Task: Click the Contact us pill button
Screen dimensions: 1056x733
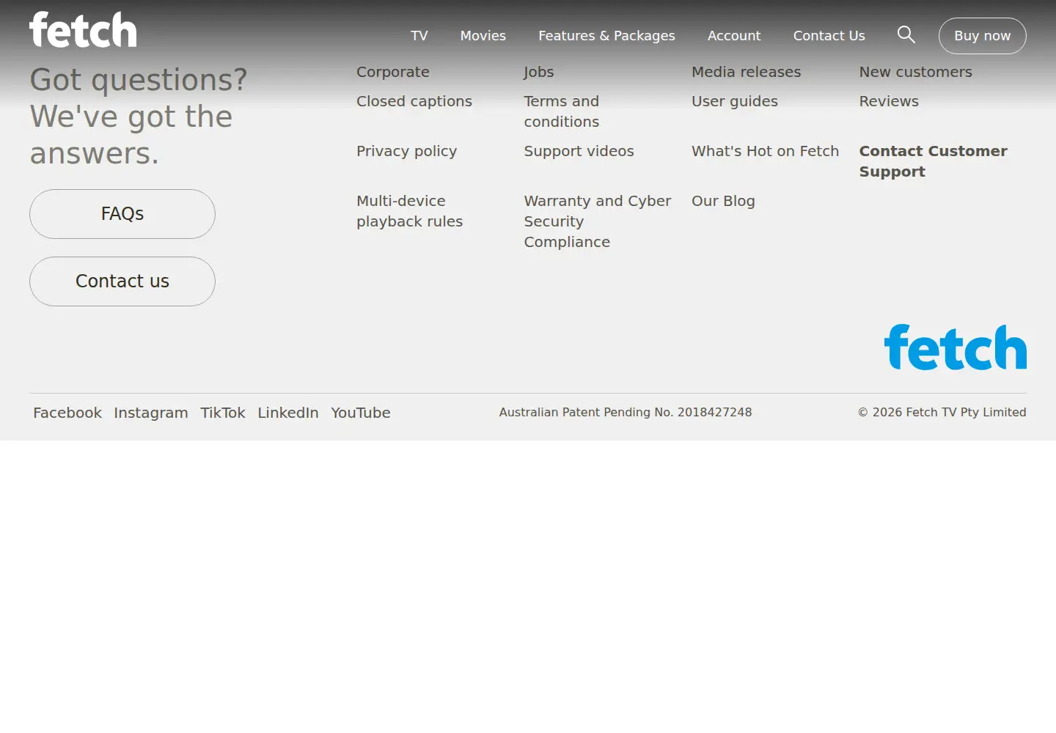Action: (122, 281)
